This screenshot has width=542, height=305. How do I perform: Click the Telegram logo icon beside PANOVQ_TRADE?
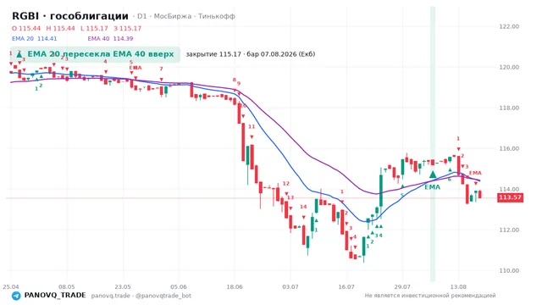(16, 296)
